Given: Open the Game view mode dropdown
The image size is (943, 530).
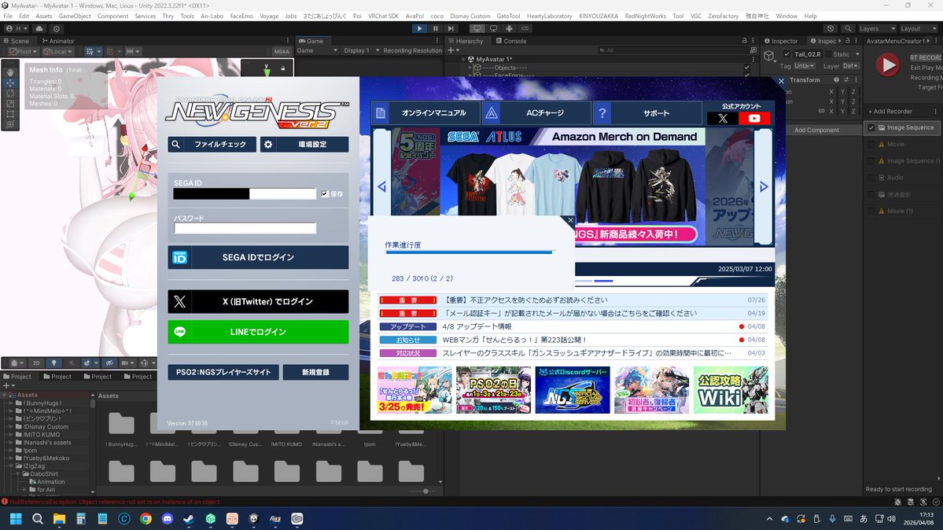Looking at the screenshot, I should pyautogui.click(x=316, y=50).
